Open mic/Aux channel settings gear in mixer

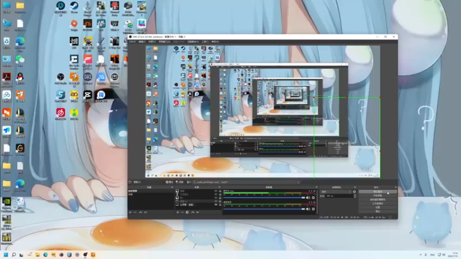click(313, 197)
